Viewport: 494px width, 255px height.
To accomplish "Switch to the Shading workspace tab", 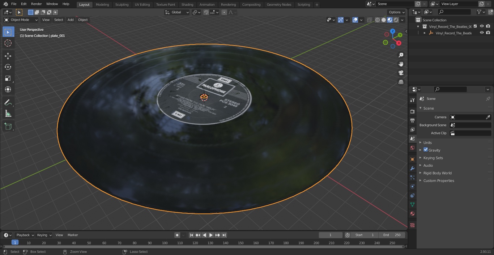I will [x=187, y=5].
